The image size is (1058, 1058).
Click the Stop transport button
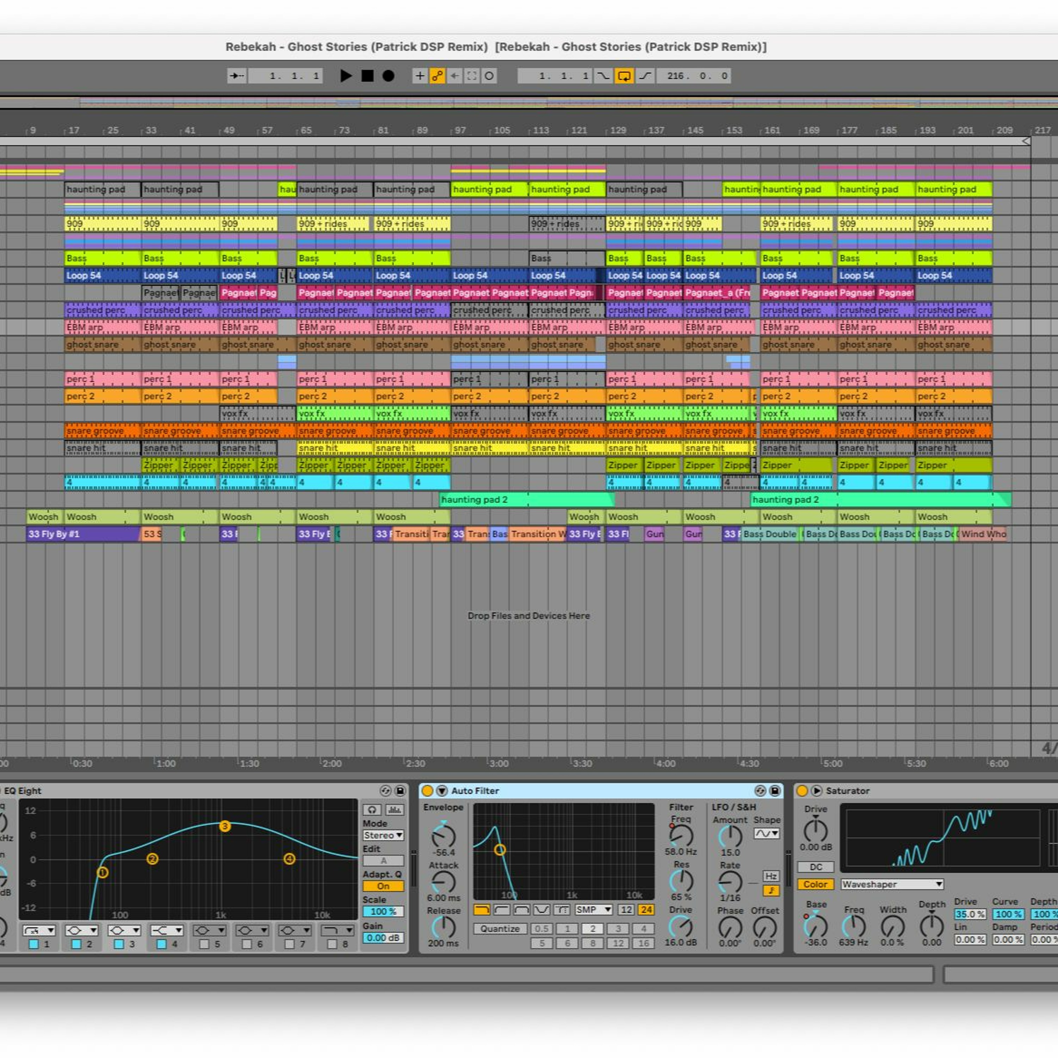[367, 75]
